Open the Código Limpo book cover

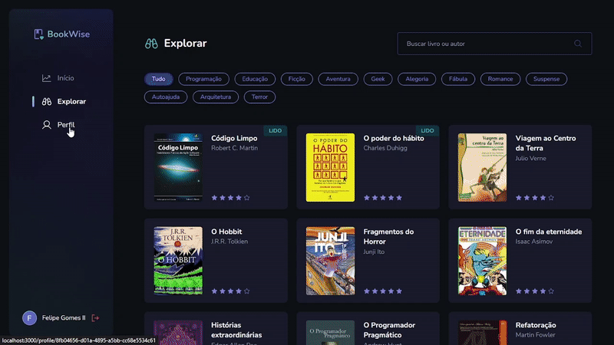point(178,167)
